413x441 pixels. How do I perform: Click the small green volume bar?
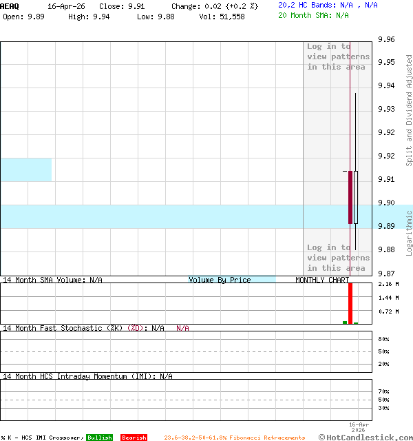345,322
